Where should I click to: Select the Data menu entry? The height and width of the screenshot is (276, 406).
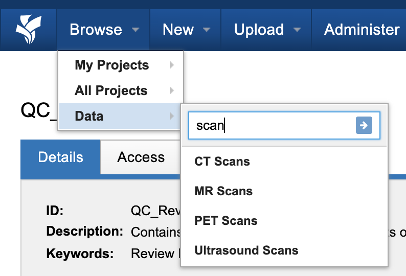click(x=89, y=117)
